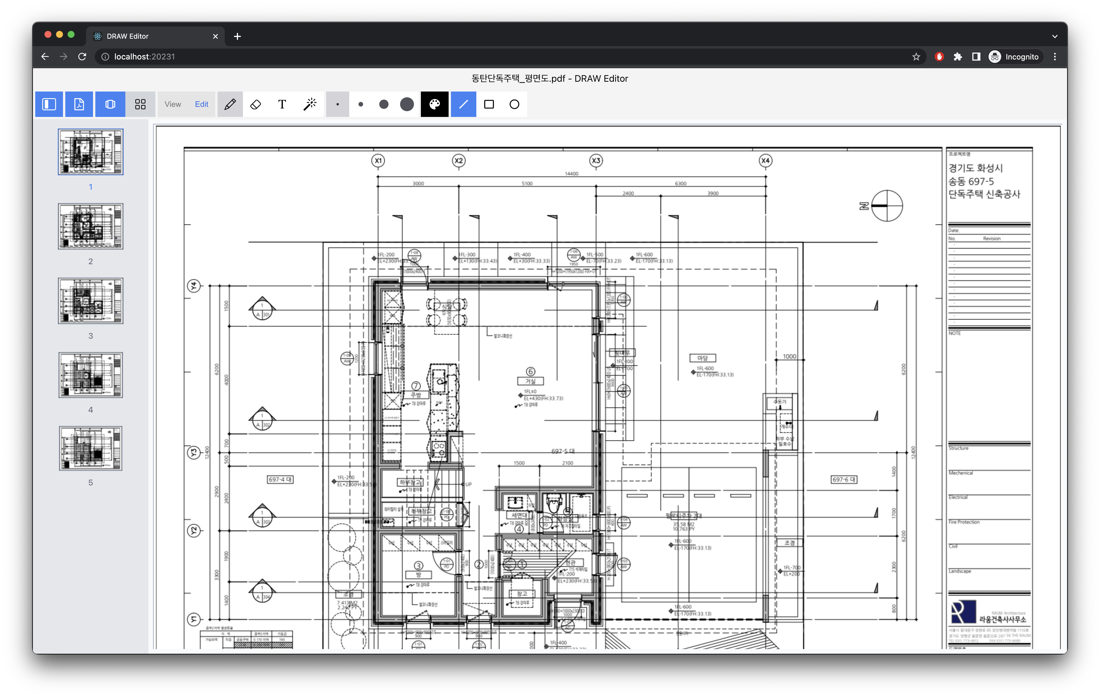The width and height of the screenshot is (1100, 697).
Task: Toggle the page carousel view button
Action: (110, 104)
